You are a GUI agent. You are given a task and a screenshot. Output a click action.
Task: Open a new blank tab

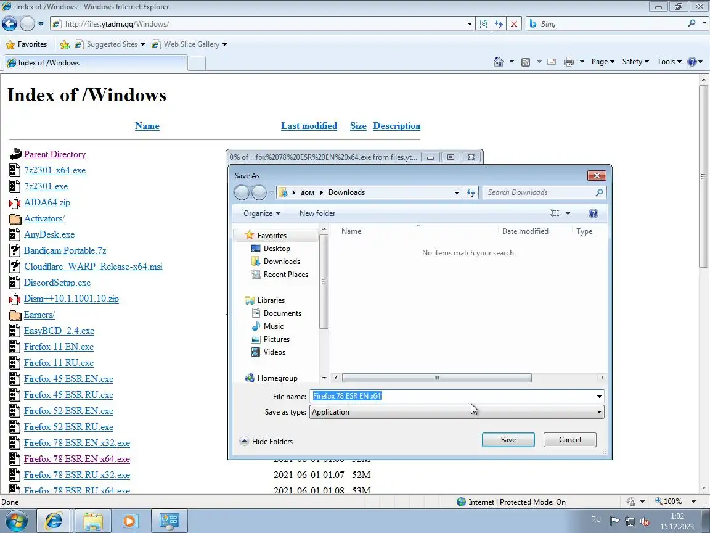pyautogui.click(x=197, y=63)
